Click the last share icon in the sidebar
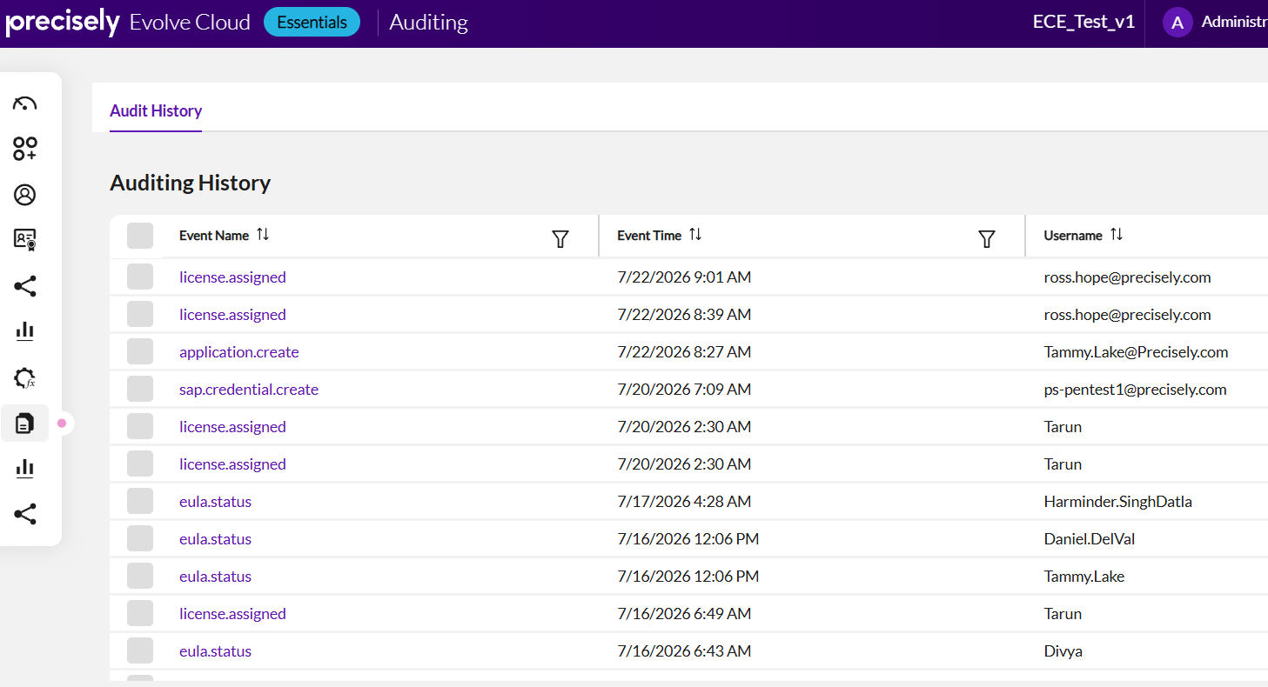This screenshot has width=1268, height=687. pyautogui.click(x=25, y=514)
